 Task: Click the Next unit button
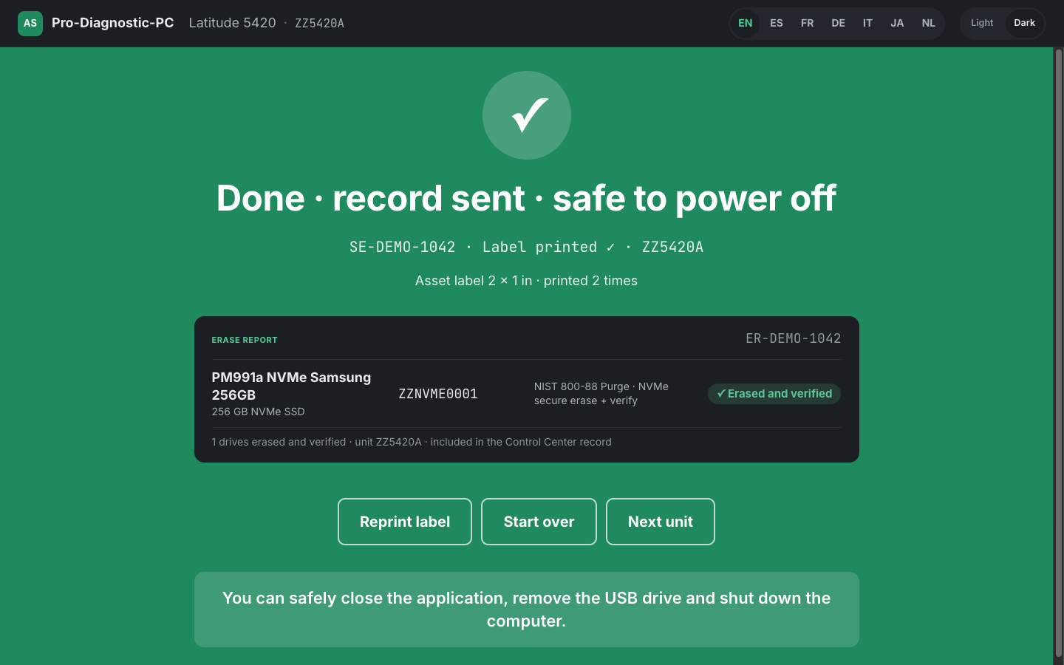661,522
